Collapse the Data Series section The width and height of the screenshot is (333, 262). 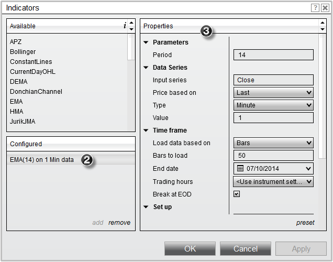click(x=146, y=68)
